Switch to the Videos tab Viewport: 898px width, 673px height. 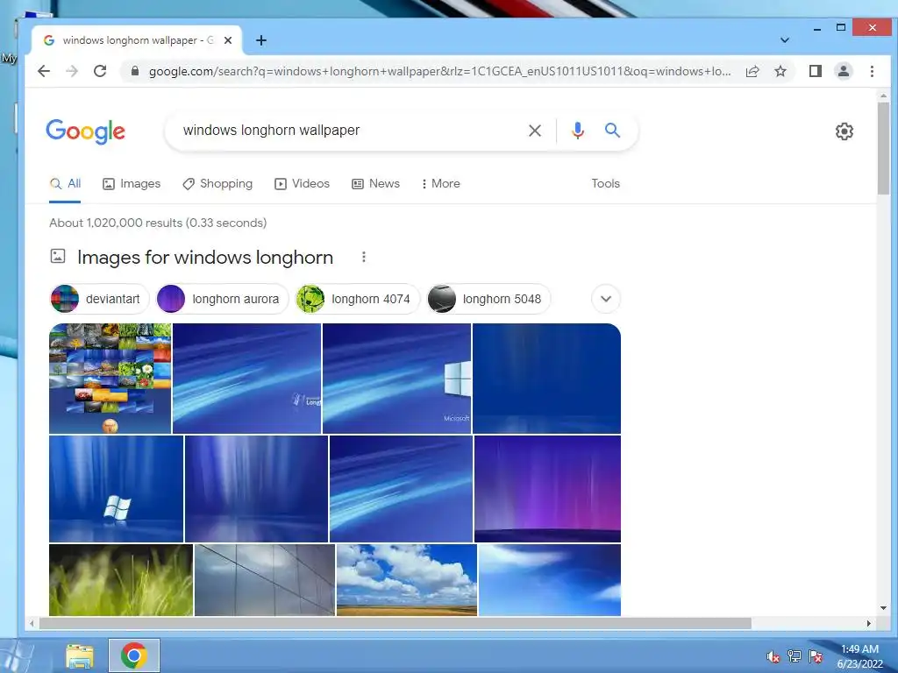point(302,184)
